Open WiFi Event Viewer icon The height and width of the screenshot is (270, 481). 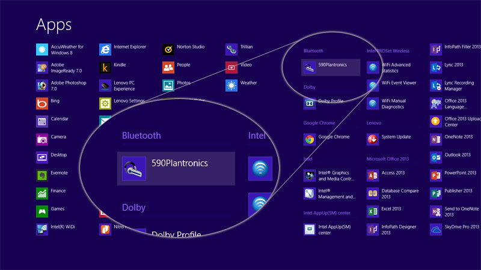click(373, 86)
